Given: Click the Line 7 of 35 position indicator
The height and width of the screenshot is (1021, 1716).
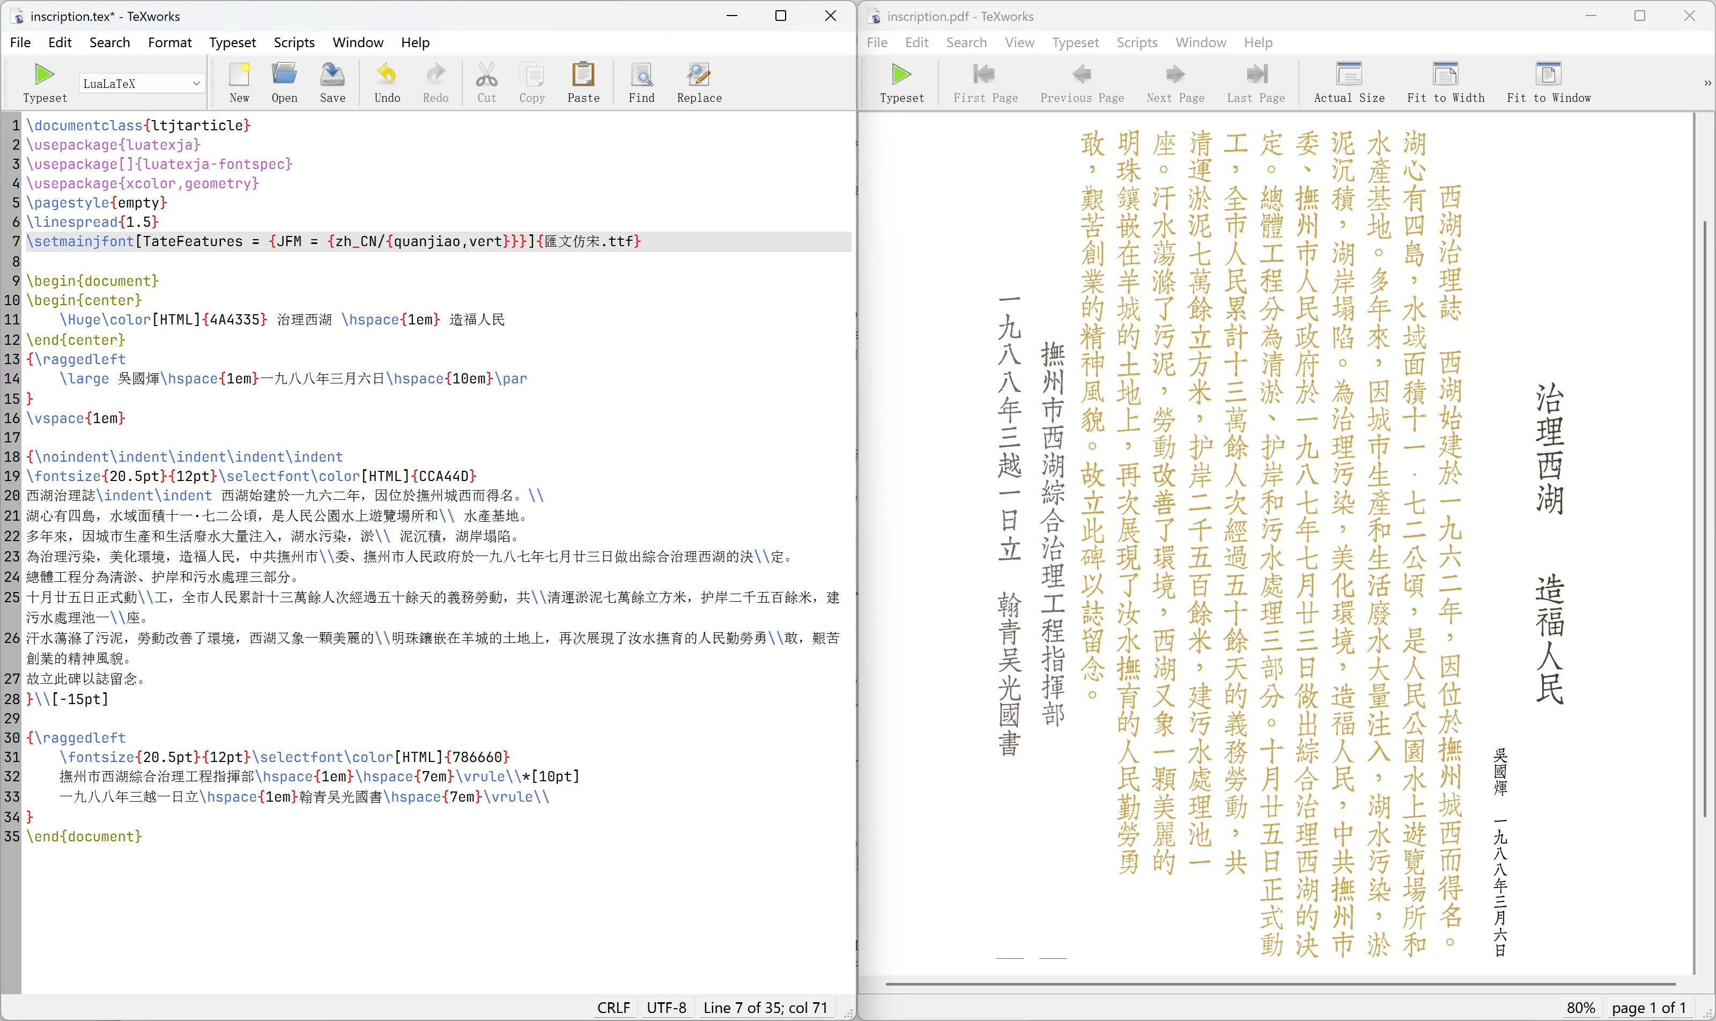Looking at the screenshot, I should [x=765, y=1008].
